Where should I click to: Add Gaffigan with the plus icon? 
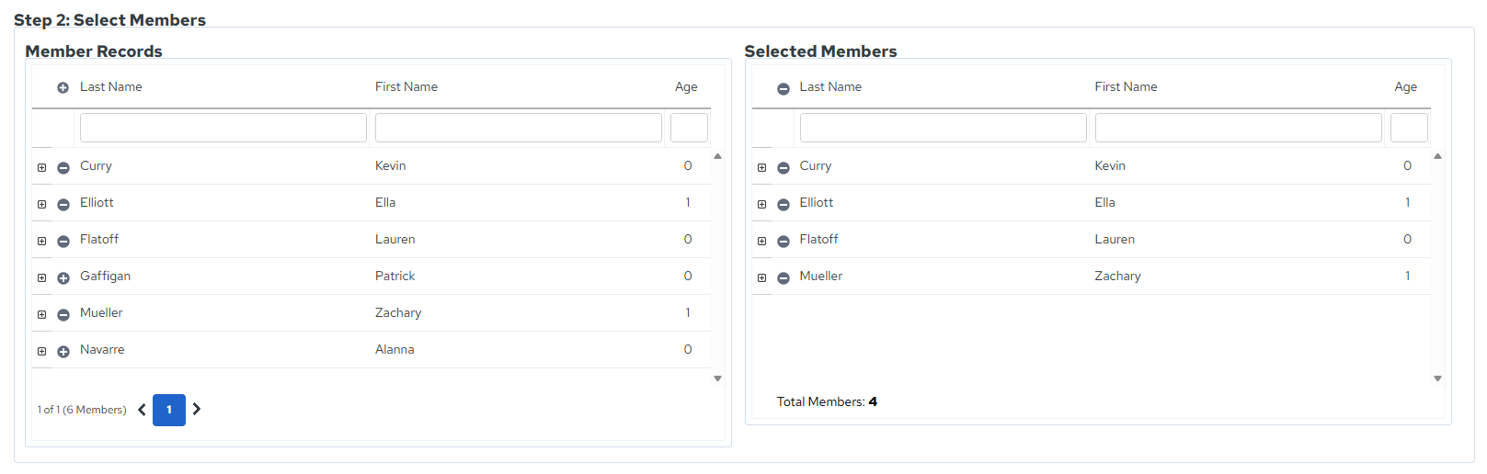[63, 278]
